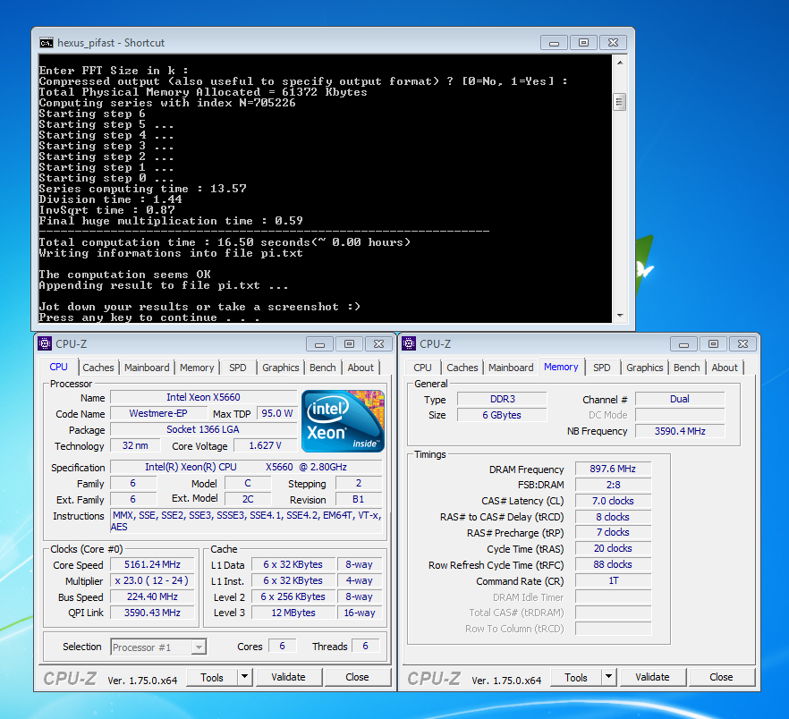Select the Memory tab in right CPU-Z window
Viewport: 789px width, 719px height.
[x=561, y=367]
